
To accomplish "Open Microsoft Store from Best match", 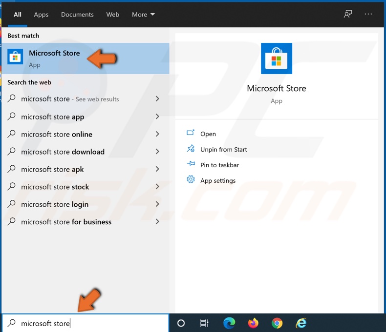I will pyautogui.click(x=54, y=59).
